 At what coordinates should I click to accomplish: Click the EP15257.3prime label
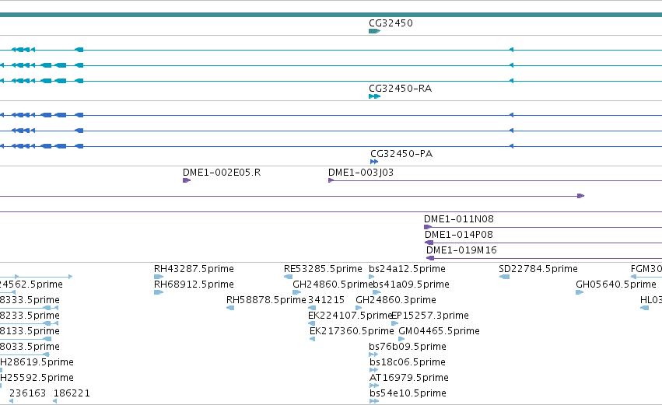point(429,316)
